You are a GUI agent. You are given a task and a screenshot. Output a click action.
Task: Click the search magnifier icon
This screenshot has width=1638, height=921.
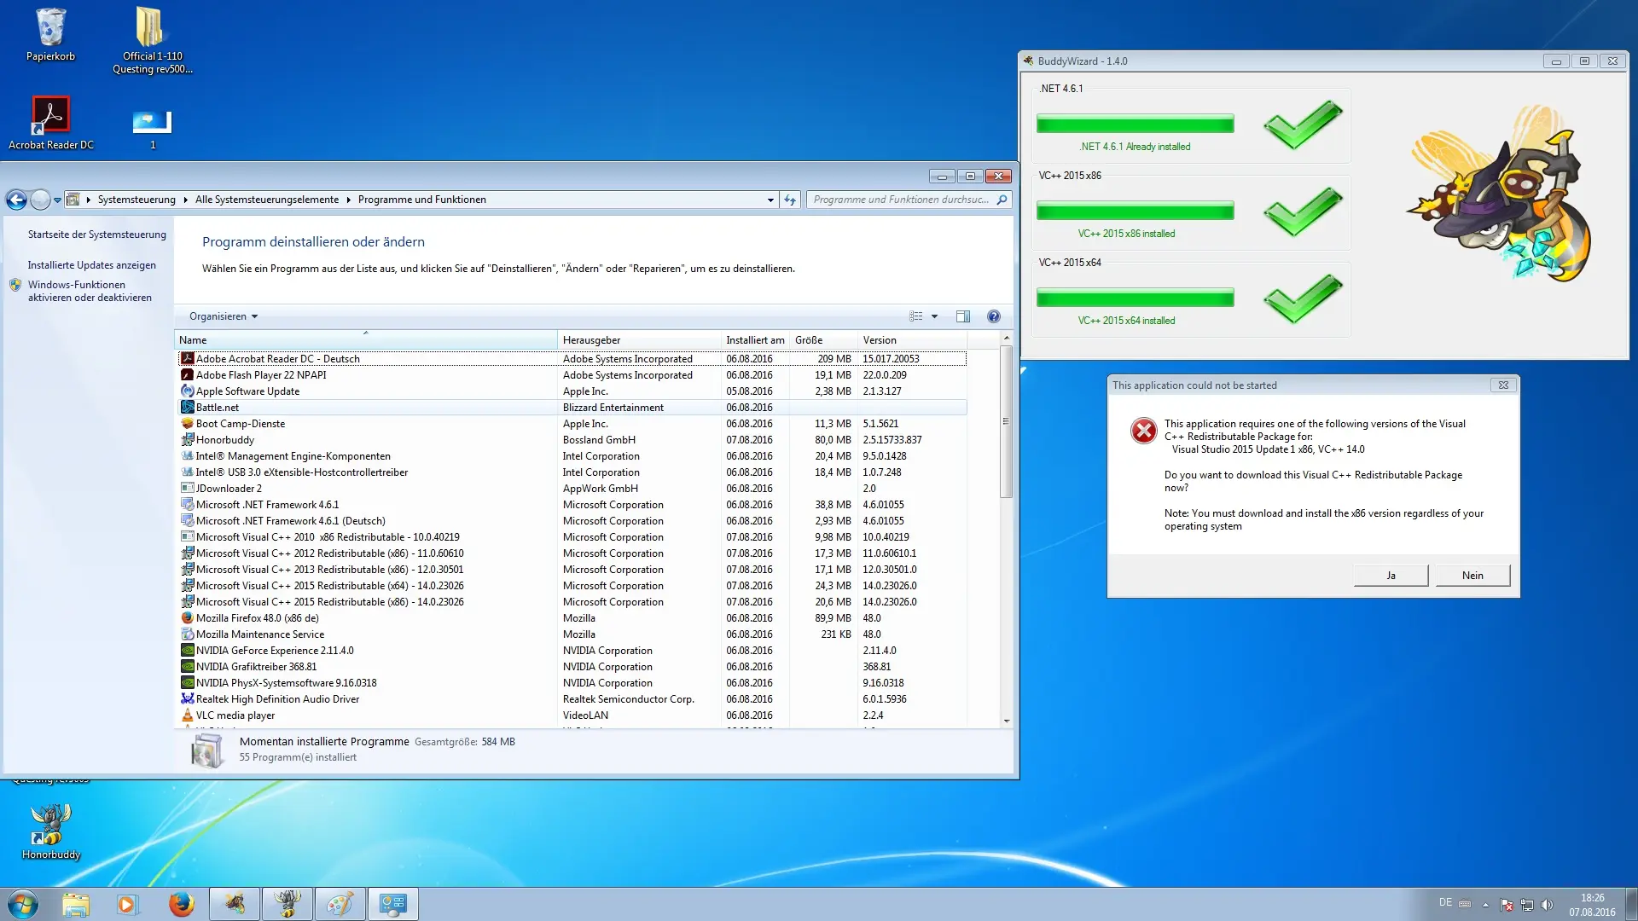click(1002, 200)
